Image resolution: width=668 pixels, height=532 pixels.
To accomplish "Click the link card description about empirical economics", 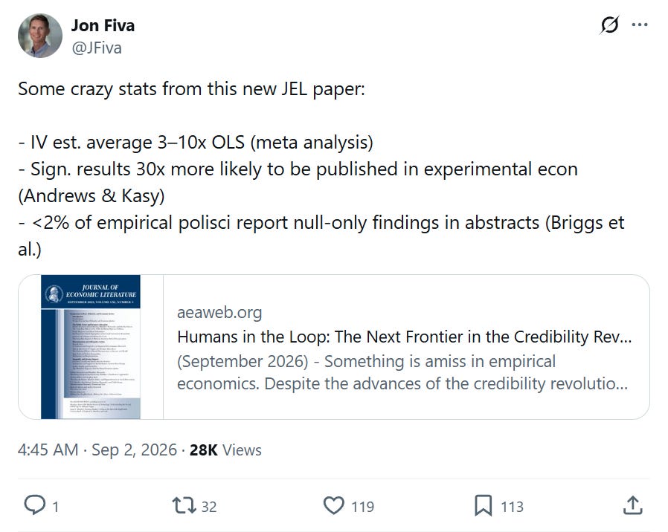I will coord(402,372).
